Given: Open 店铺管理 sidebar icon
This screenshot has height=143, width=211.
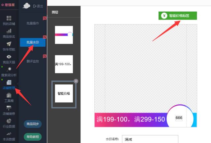Looking at the screenshot, I should (9, 82).
